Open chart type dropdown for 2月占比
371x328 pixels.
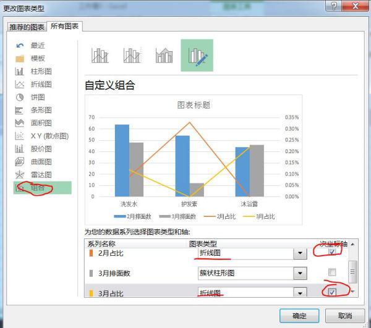pos(300,253)
